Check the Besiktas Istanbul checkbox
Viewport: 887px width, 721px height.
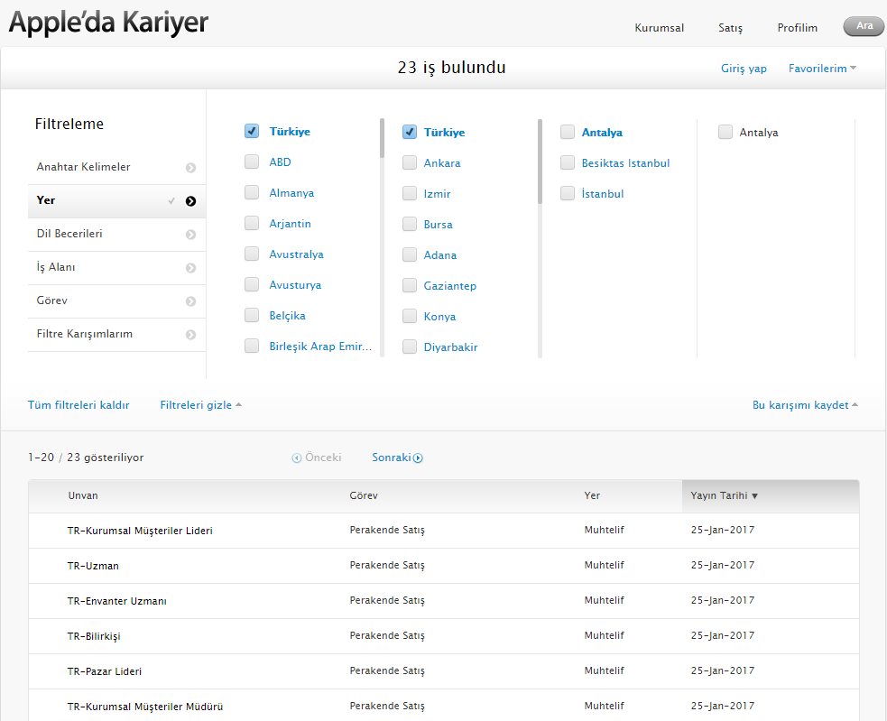568,162
